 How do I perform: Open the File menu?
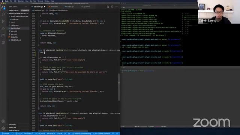[11, 1]
